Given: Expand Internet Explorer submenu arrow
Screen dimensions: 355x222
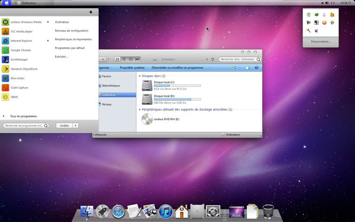Looking at the screenshot, I should [x=48, y=41].
